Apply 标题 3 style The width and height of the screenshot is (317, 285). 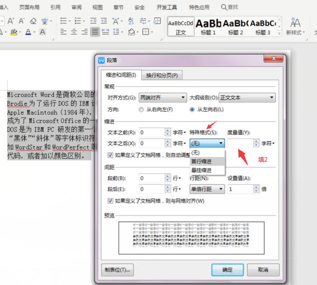(263, 26)
